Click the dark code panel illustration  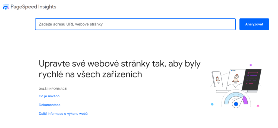[x=252, y=80]
